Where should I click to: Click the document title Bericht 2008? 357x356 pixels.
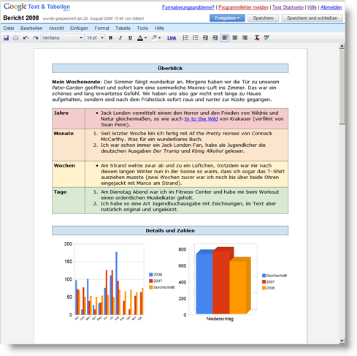tap(21, 18)
